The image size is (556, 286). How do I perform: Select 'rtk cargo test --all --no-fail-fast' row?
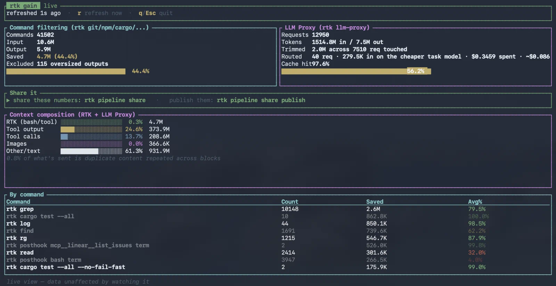pos(278,267)
